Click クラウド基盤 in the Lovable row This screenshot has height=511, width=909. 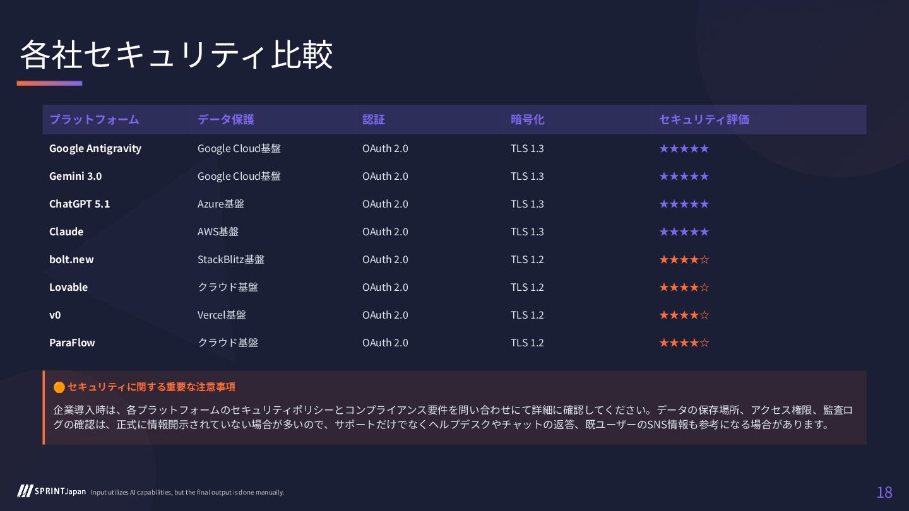(x=228, y=287)
